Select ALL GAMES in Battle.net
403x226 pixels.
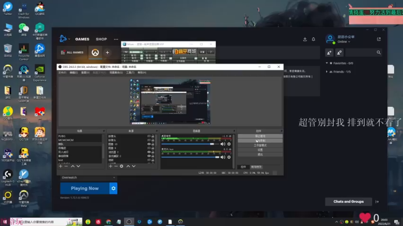(72, 53)
